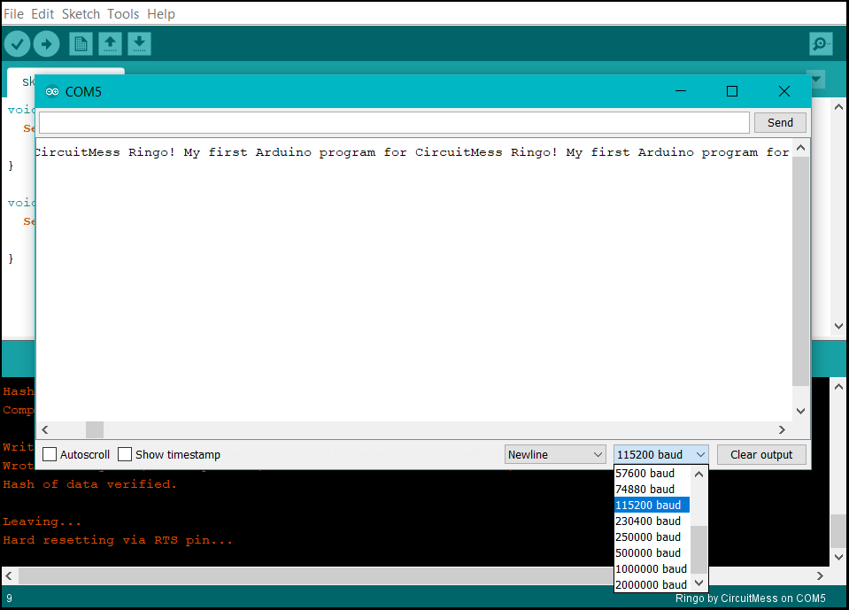
Task: Click the Verify checkmark icon
Action: pos(18,43)
